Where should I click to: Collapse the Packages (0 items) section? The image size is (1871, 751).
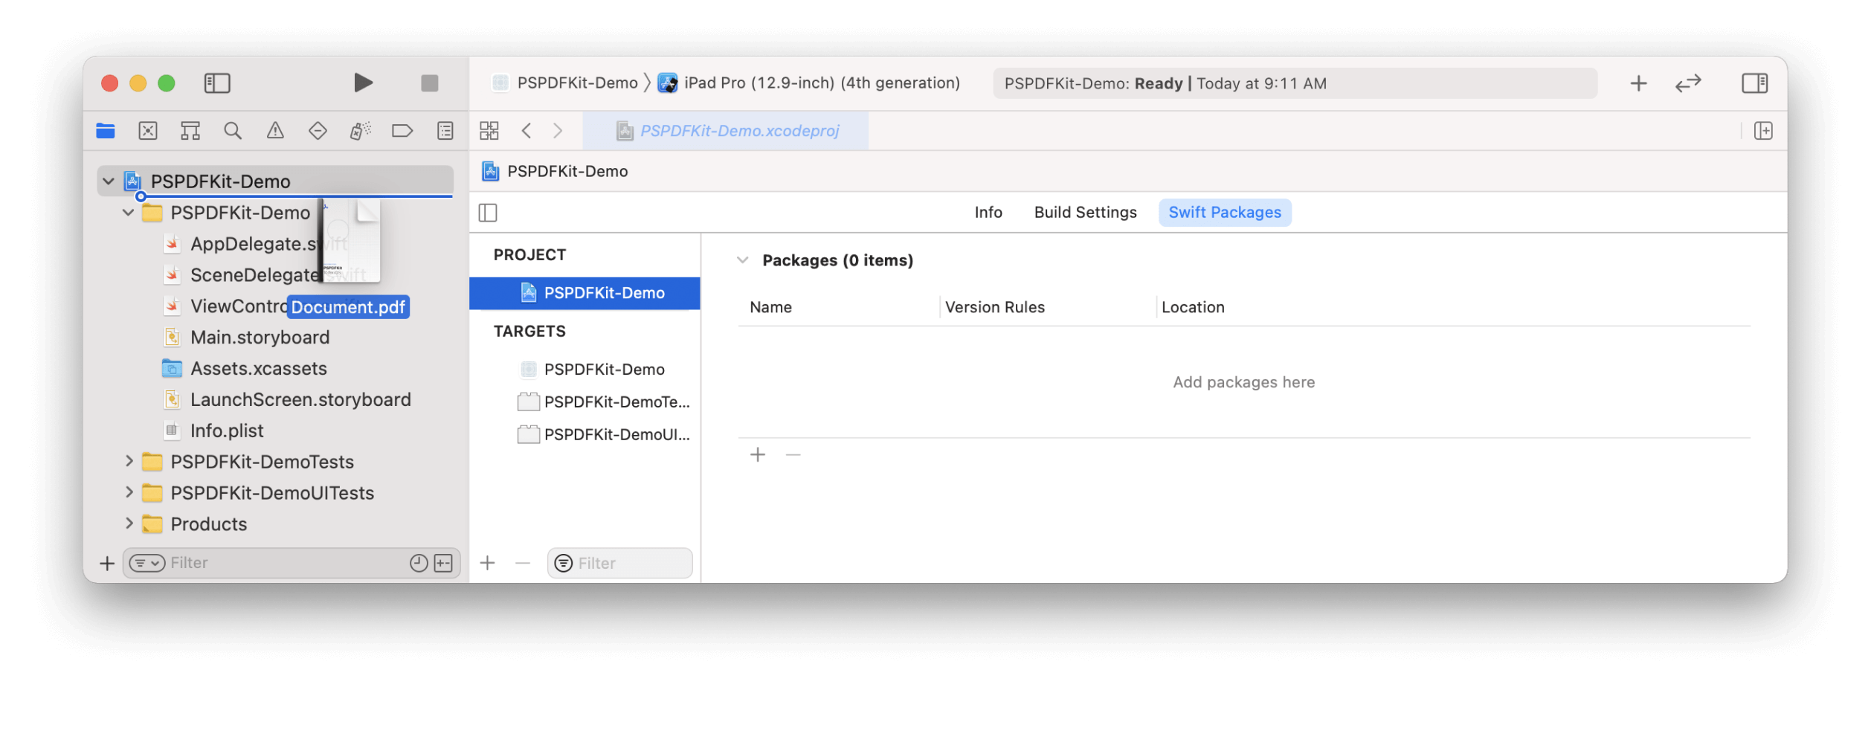pos(741,260)
